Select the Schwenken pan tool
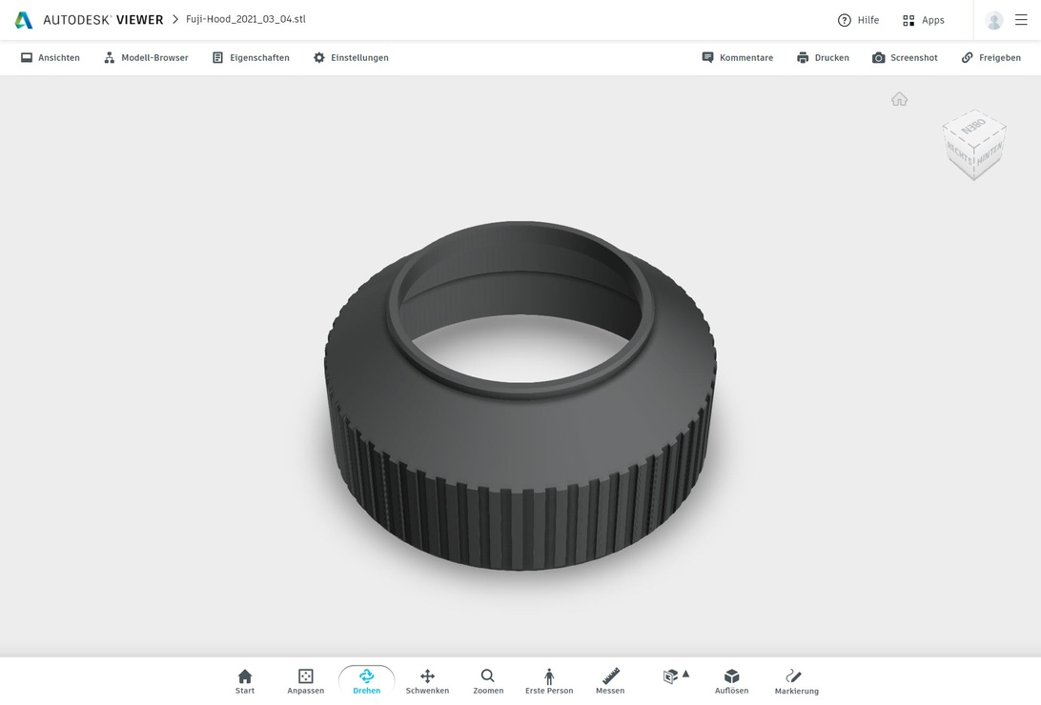This screenshot has height=705, width=1041. click(427, 681)
